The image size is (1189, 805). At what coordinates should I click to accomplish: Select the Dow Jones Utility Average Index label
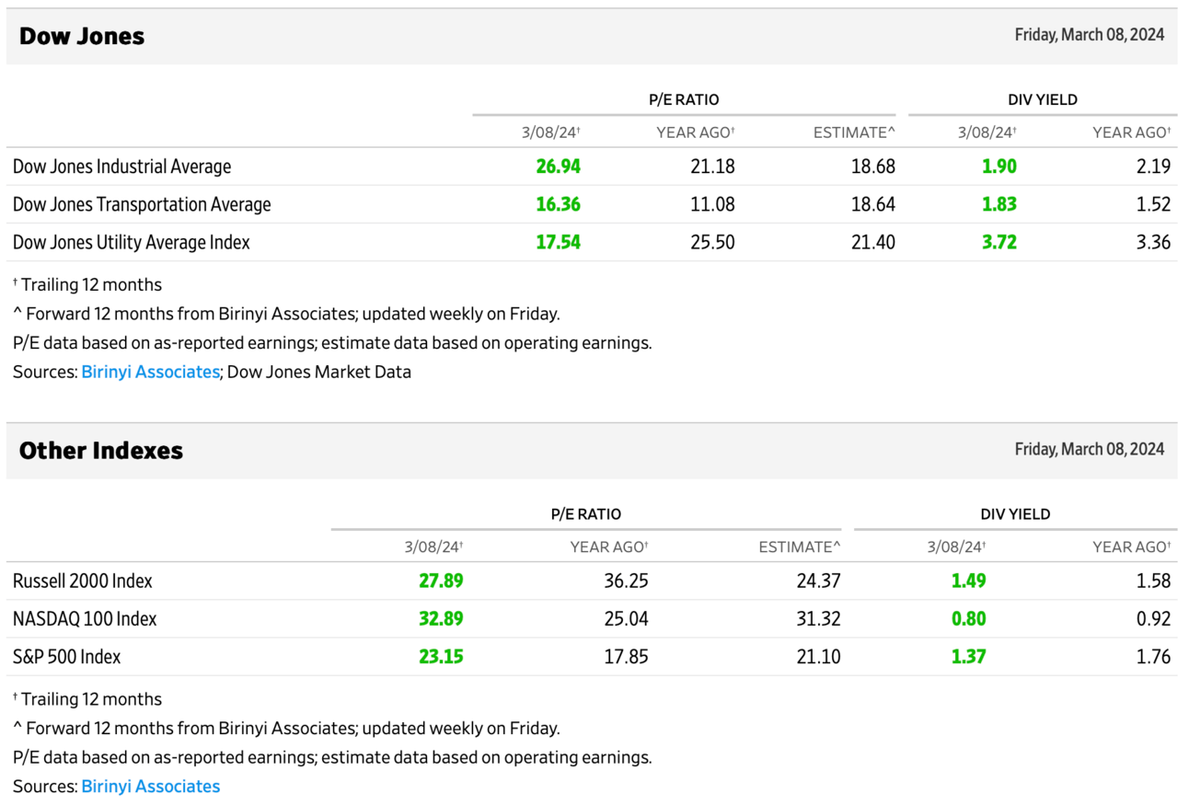click(x=131, y=242)
